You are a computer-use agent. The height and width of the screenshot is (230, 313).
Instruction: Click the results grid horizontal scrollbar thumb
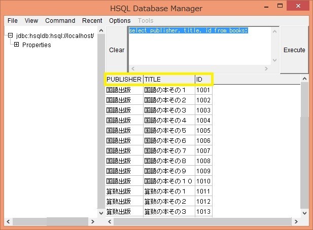click(202, 221)
